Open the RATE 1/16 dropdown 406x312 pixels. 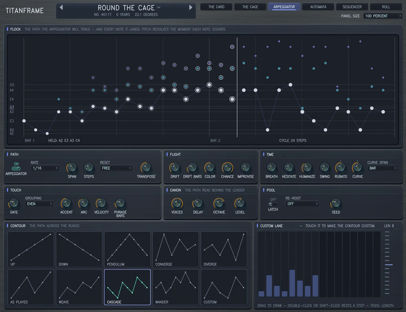45,168
